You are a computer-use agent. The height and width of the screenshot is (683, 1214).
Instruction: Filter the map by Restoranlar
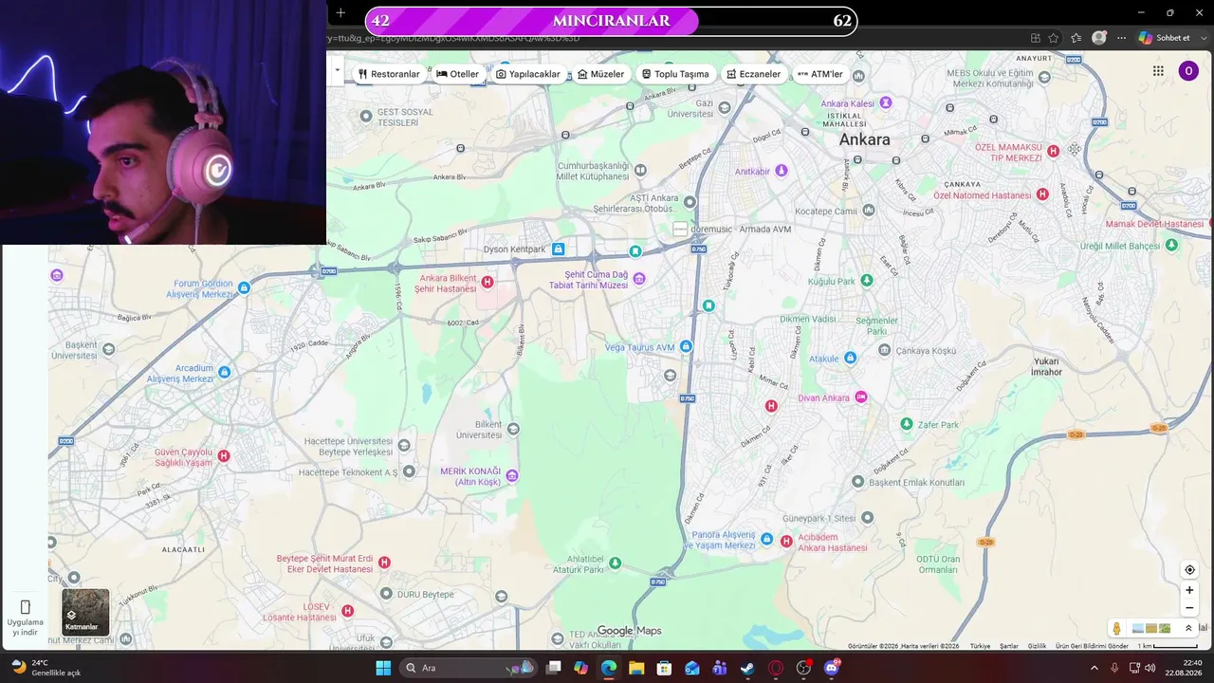tap(389, 74)
